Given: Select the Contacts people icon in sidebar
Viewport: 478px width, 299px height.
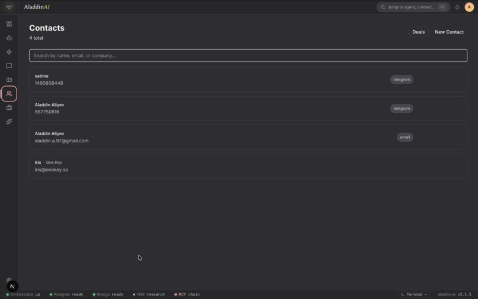Looking at the screenshot, I should (9, 94).
